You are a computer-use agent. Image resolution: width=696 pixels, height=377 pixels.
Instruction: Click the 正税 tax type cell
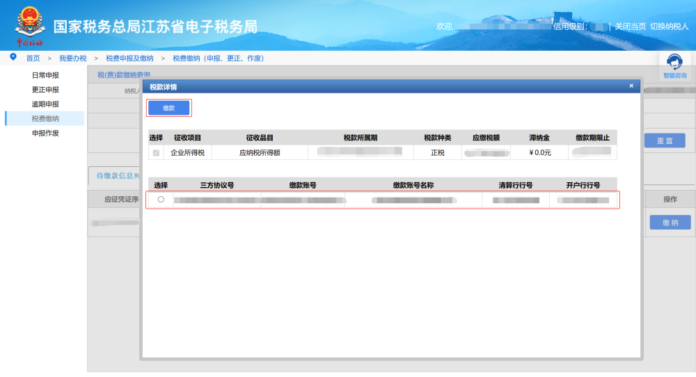pyautogui.click(x=437, y=152)
